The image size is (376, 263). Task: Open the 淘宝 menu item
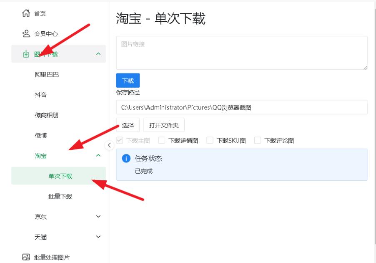click(58, 156)
